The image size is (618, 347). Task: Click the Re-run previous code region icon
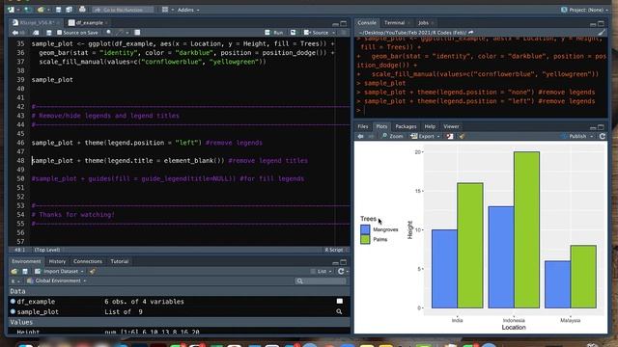coord(293,33)
